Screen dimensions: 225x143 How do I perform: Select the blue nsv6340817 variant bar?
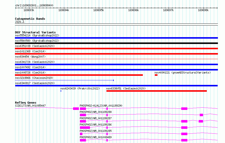click(116, 86)
